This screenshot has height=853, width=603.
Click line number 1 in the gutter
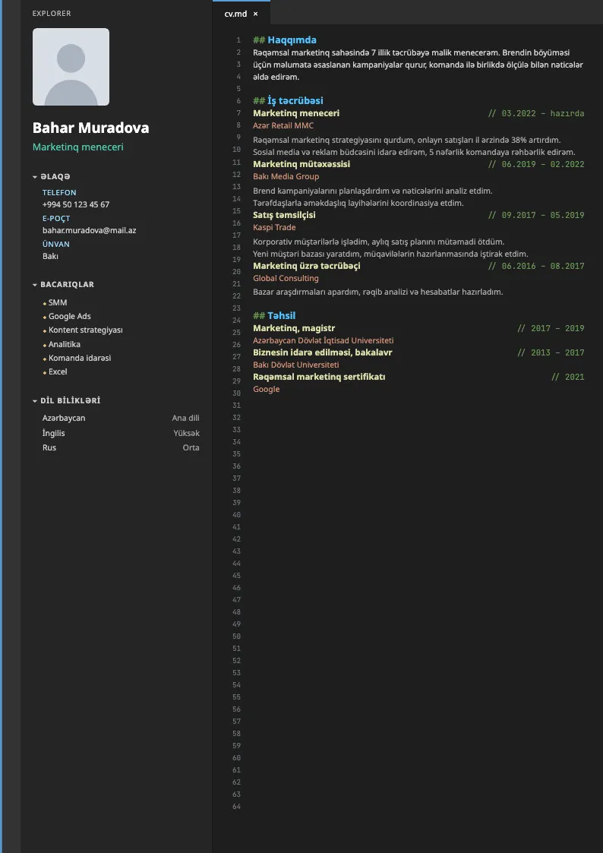238,40
